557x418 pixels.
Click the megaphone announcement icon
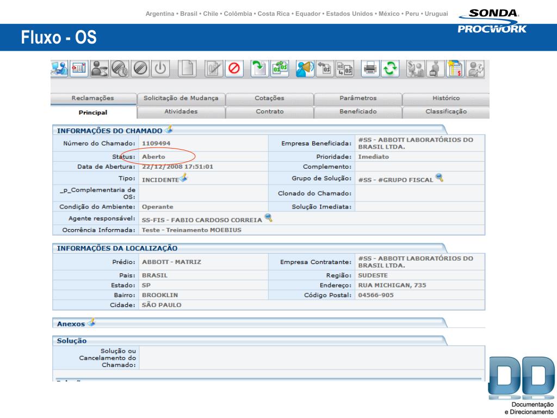coord(305,68)
